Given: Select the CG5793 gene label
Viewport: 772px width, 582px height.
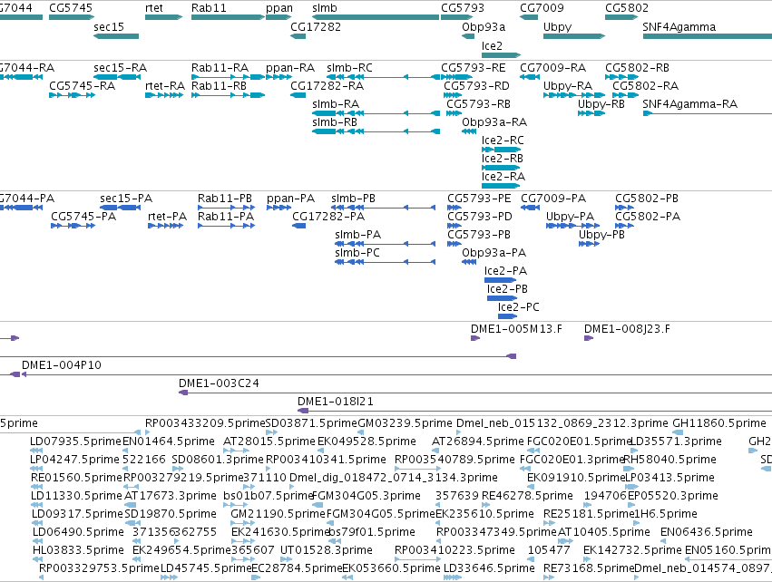Looking at the screenshot, I should coord(463,8).
